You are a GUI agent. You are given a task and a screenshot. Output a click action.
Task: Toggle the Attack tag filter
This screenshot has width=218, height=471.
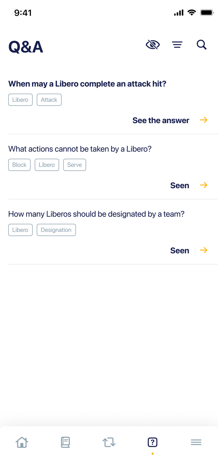point(49,100)
